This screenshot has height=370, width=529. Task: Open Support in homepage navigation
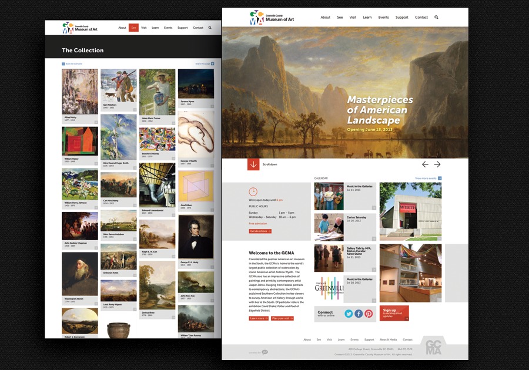click(402, 17)
